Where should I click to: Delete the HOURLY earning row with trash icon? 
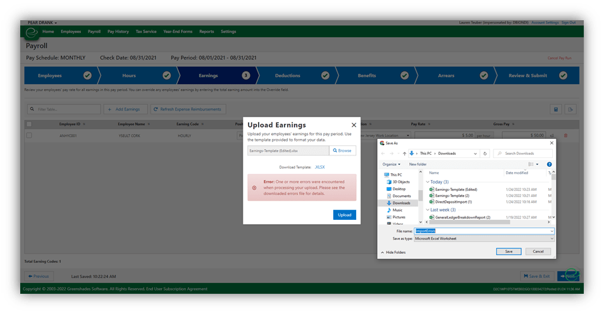(x=565, y=135)
